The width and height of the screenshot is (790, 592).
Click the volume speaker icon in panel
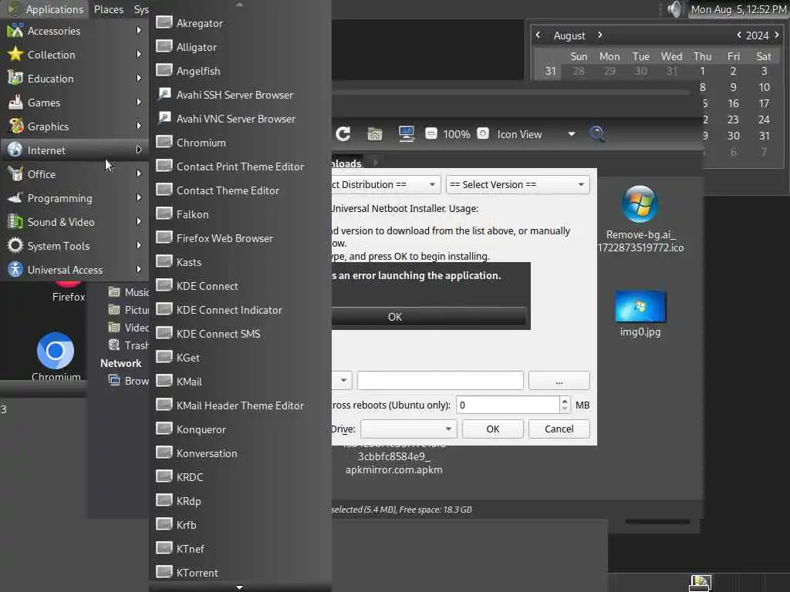pyautogui.click(x=674, y=9)
